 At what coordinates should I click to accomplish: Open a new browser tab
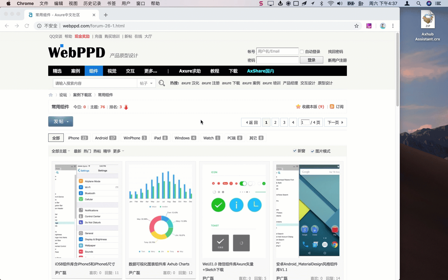[x=106, y=15]
